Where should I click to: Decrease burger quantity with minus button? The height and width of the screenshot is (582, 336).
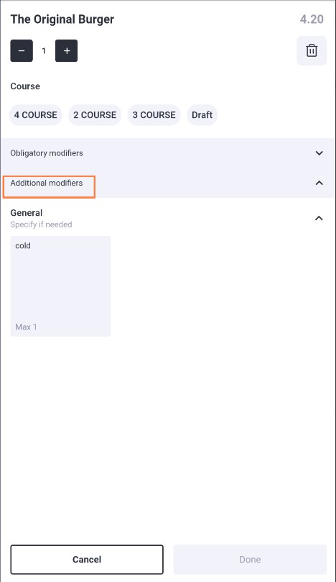pos(22,50)
